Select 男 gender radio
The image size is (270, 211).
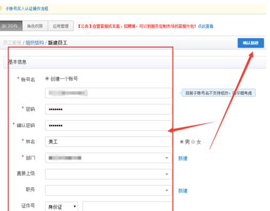(x=182, y=142)
